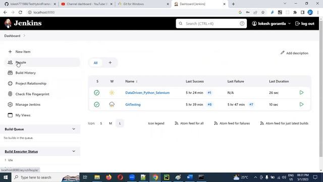Schedule a build for DataDriven_Python_Selenium
Viewport: 323px width, 182px height.
click(301, 93)
